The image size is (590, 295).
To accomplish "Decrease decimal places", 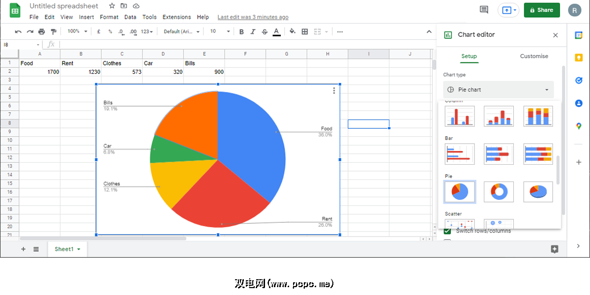I will [121, 31].
